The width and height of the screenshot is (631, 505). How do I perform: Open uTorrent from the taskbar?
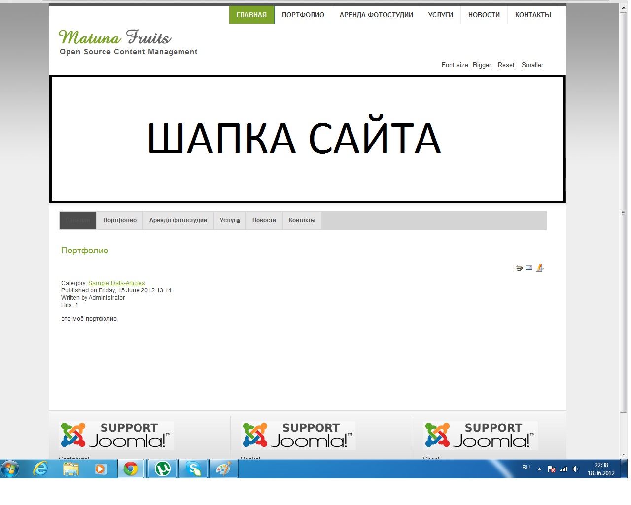click(163, 469)
